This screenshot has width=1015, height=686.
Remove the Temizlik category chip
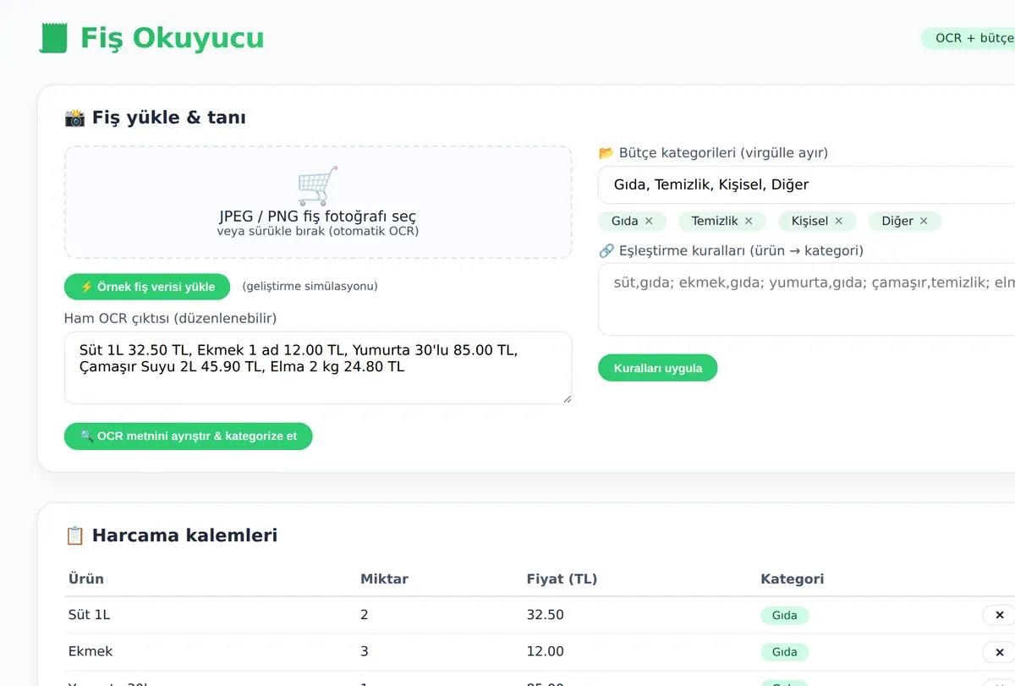(x=749, y=221)
